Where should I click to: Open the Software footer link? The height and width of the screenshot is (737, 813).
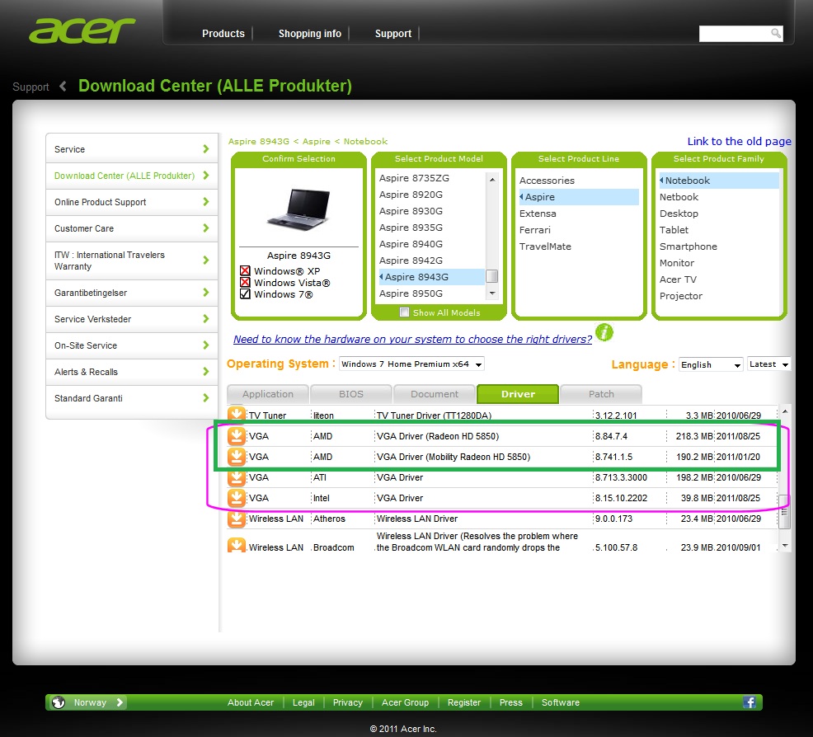tap(561, 702)
